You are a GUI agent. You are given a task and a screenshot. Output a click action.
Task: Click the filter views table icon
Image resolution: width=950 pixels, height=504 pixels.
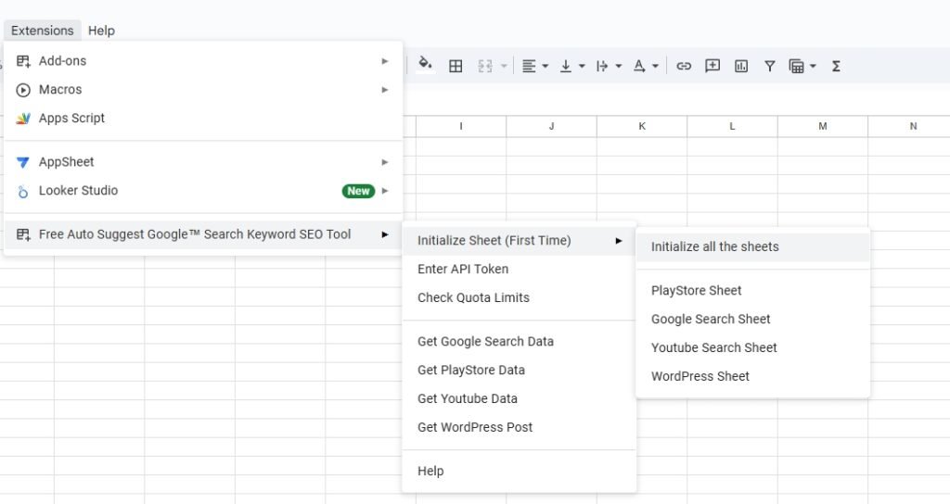tap(796, 66)
